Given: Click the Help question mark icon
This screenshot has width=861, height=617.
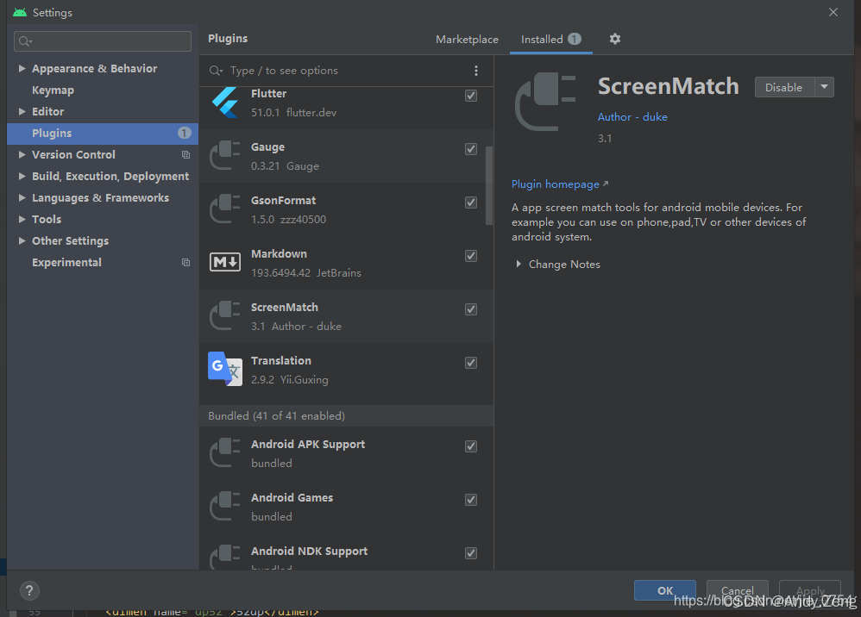Looking at the screenshot, I should pos(28,590).
